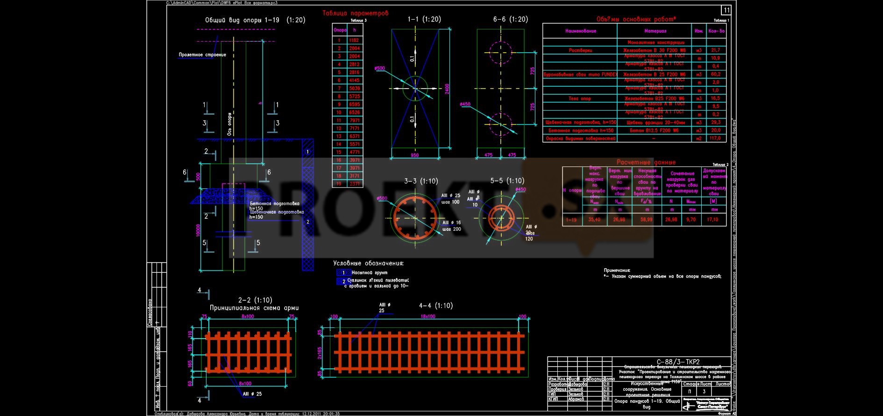Click material "Щебень фракции 20-40мм"

point(655,123)
